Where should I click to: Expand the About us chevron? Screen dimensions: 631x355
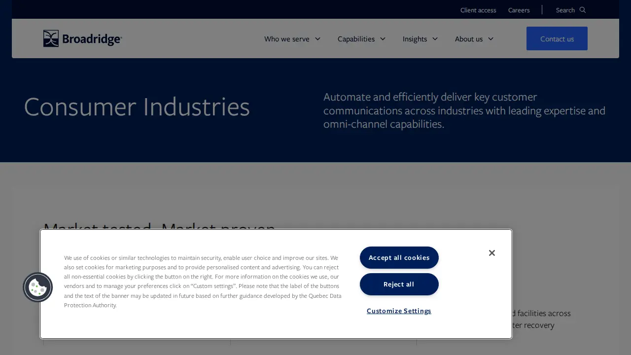pos(491,39)
